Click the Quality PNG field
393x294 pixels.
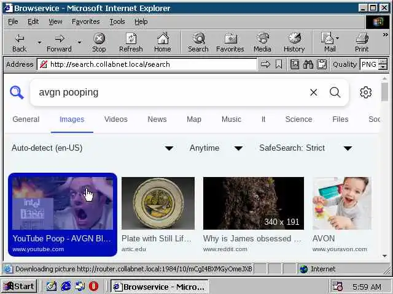[369, 64]
